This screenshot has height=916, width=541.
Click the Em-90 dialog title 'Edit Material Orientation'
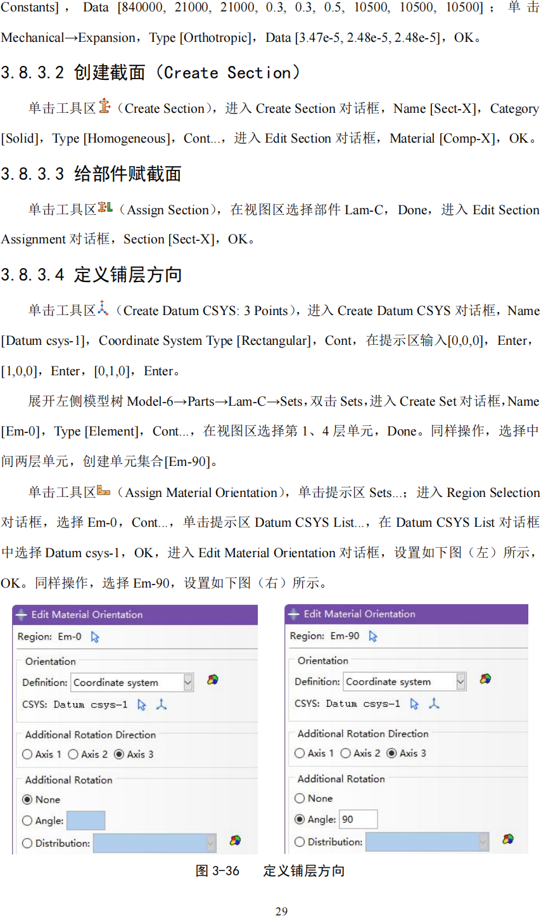pyautogui.click(x=359, y=614)
